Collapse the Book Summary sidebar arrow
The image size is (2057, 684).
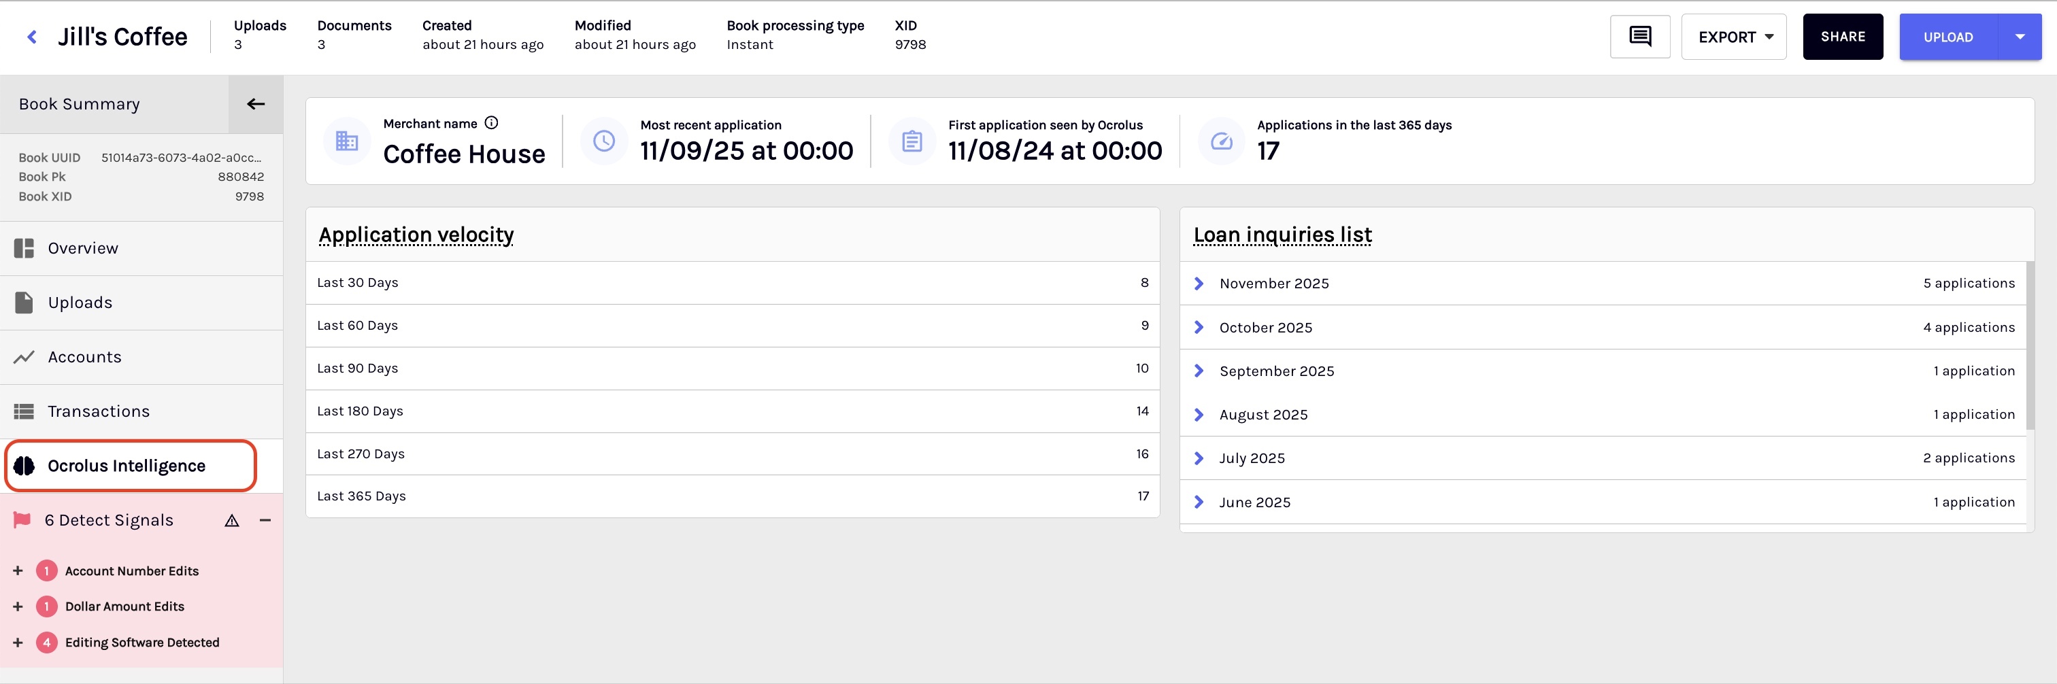point(256,105)
